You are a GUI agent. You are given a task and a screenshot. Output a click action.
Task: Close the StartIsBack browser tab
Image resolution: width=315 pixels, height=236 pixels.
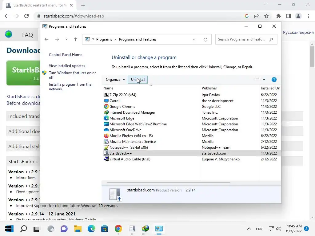[71, 6]
